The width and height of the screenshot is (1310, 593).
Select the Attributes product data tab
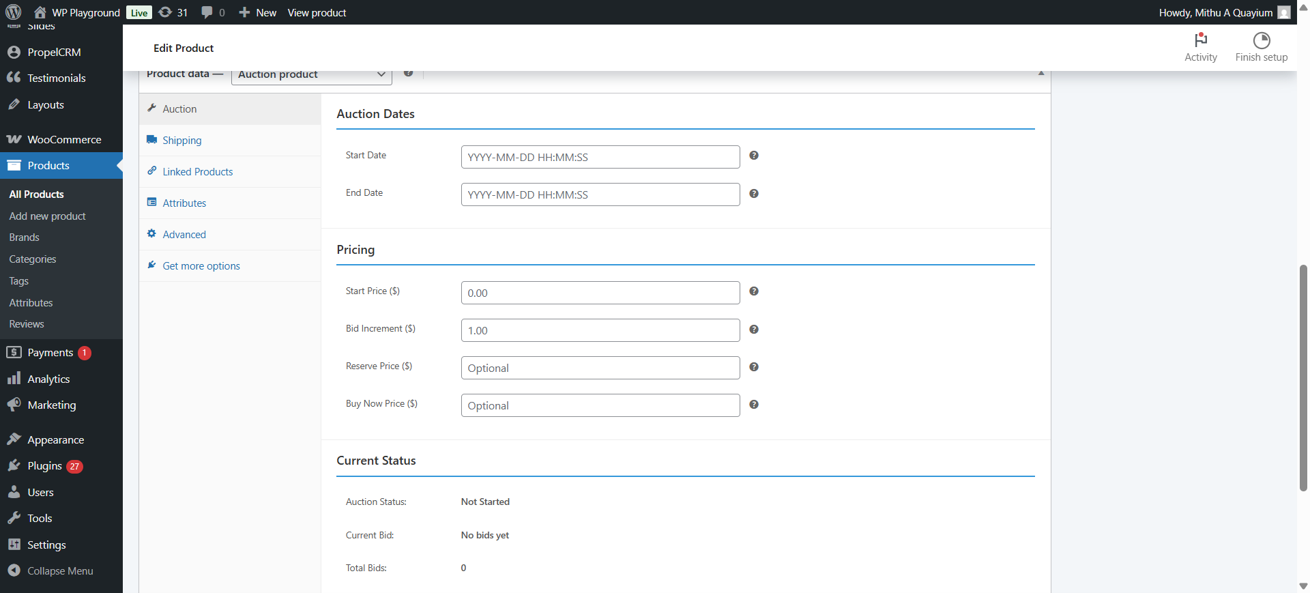point(184,203)
